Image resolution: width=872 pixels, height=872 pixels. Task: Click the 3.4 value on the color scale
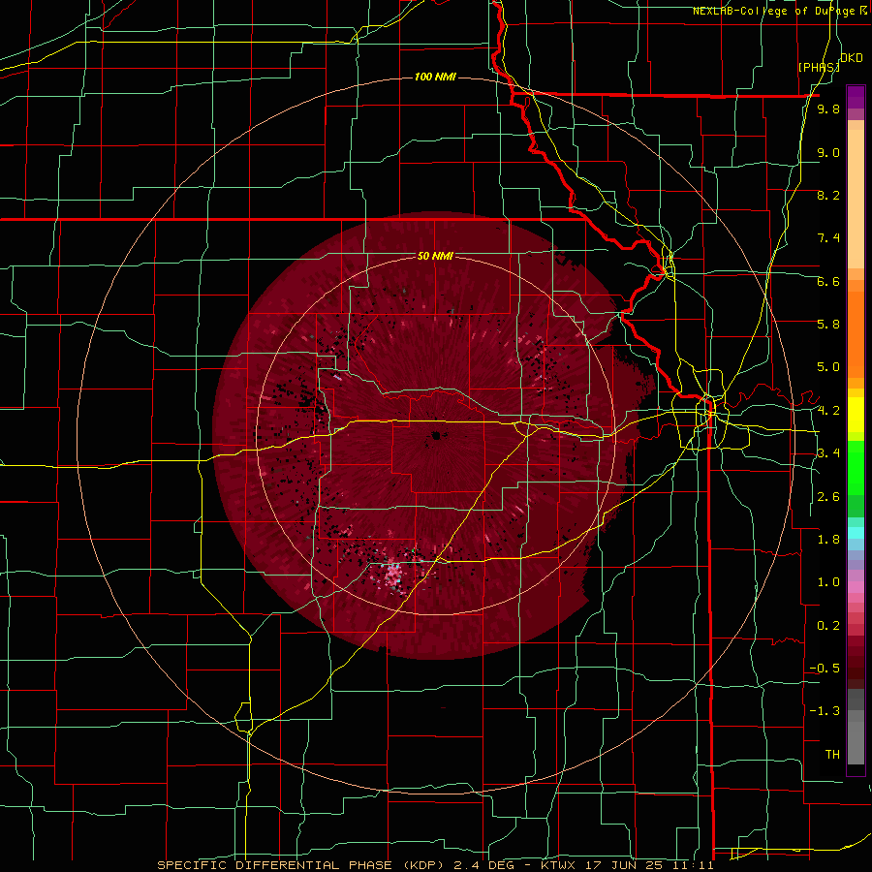coord(828,453)
